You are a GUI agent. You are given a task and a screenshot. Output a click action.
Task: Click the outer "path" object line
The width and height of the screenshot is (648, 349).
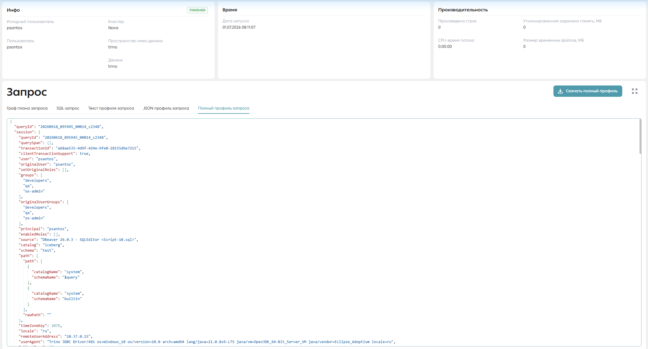28,256
